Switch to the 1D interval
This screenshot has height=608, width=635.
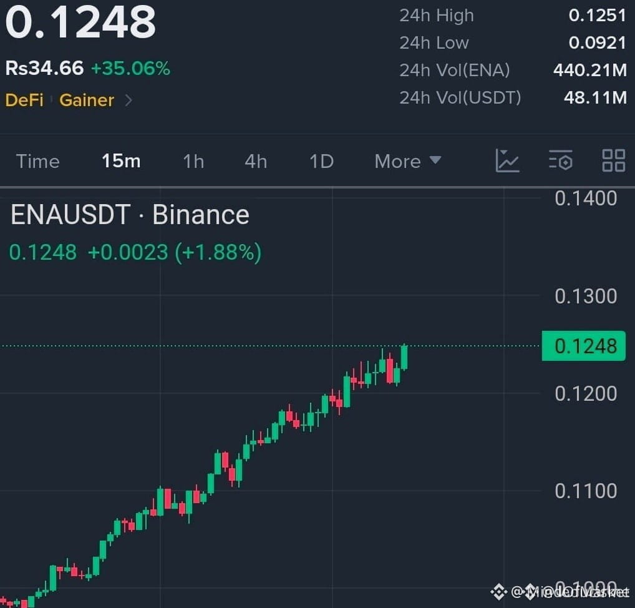pos(321,161)
